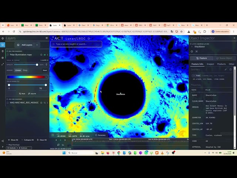Screen dimensions: 237x178
Task: Click the browser bookmark star icon
Action: tap(181, 32)
